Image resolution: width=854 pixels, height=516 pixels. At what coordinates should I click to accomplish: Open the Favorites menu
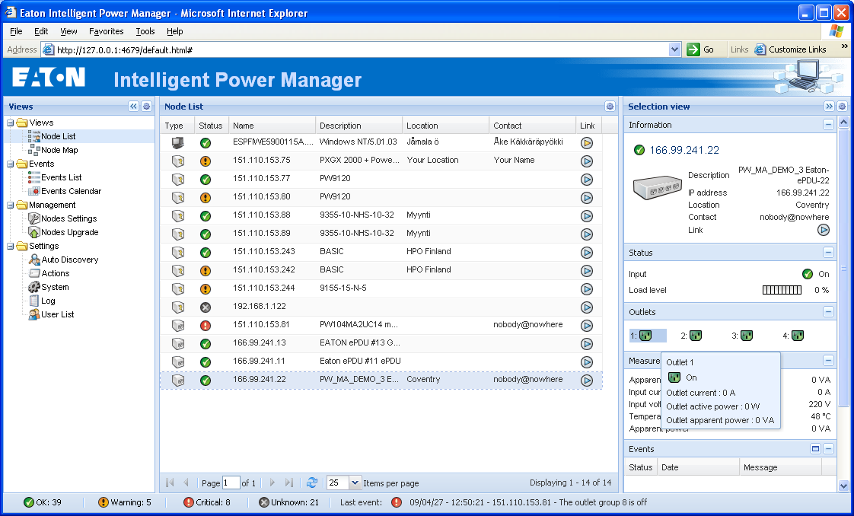click(106, 31)
